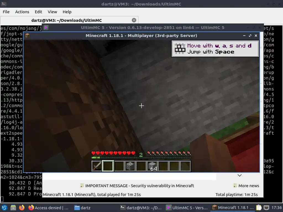Click the drumstick hunger bar

[x=169, y=153]
